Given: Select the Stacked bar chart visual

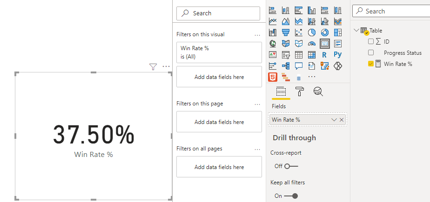Looking at the screenshot, I should [272, 10].
